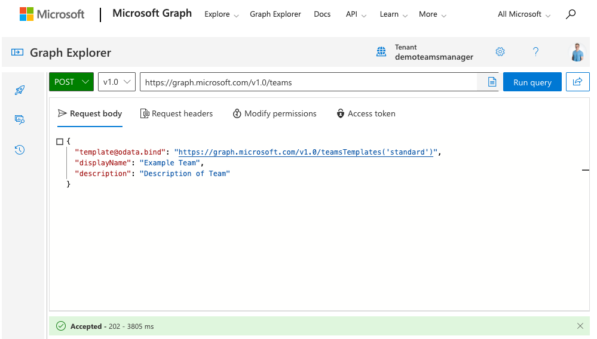This screenshot has width=597, height=339.
Task: Click the "displayName" key in body
Action: 103,163
